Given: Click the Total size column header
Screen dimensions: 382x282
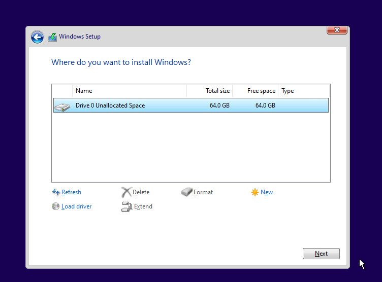Looking at the screenshot, I should pos(210,91).
